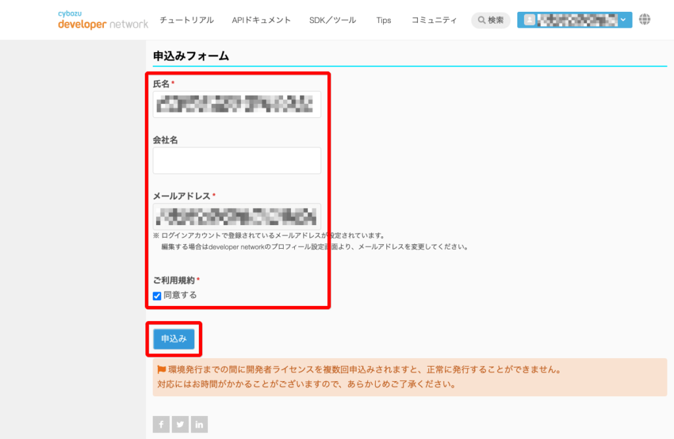Open the コミュニティ menu
This screenshot has width=674, height=439.
[434, 20]
